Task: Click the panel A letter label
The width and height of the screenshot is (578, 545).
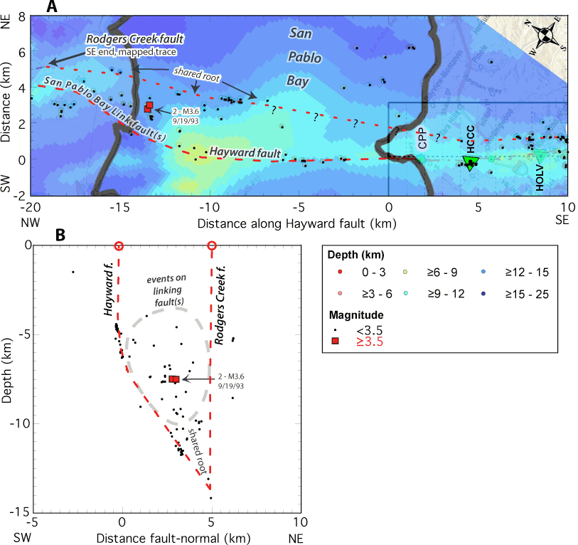Action: click(x=51, y=7)
